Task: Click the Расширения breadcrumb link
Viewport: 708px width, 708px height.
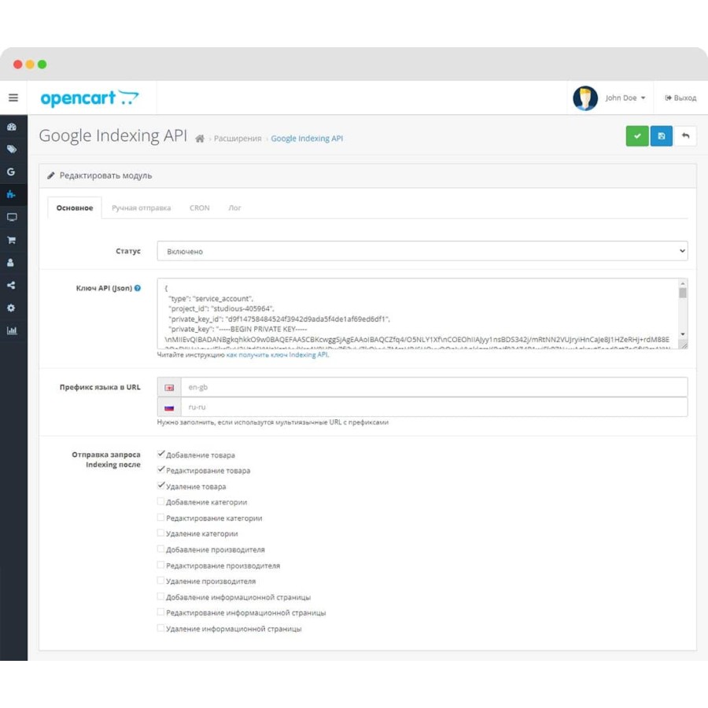Action: tap(238, 138)
